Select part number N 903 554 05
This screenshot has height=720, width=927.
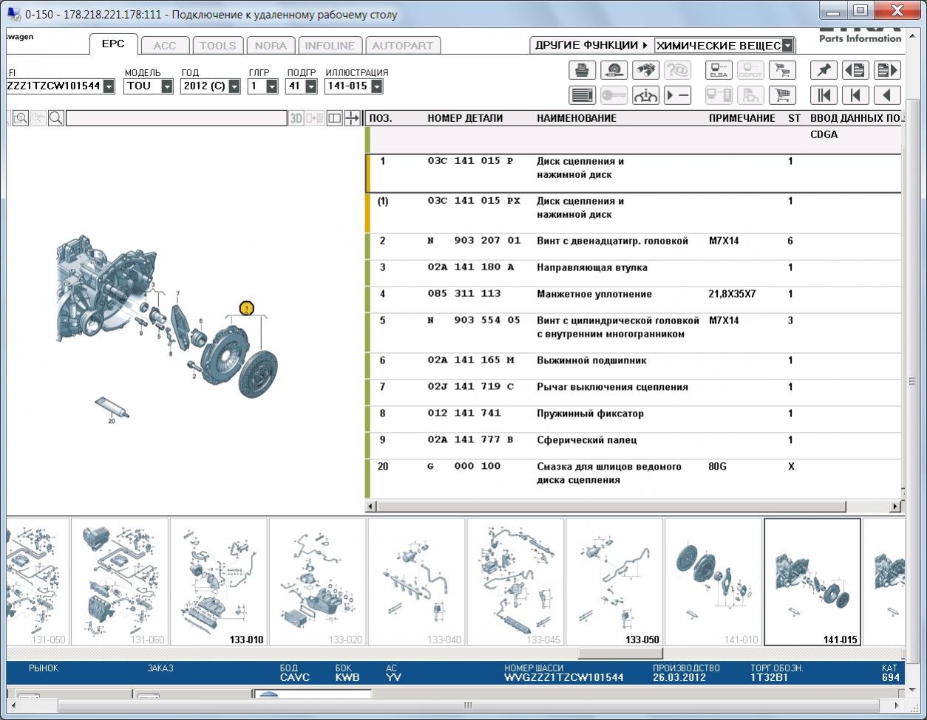474,320
